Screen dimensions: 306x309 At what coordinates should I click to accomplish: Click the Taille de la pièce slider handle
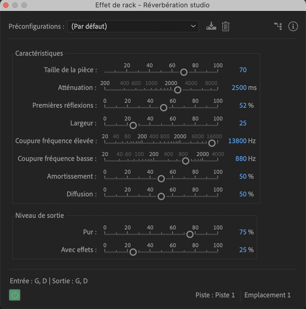click(184, 72)
